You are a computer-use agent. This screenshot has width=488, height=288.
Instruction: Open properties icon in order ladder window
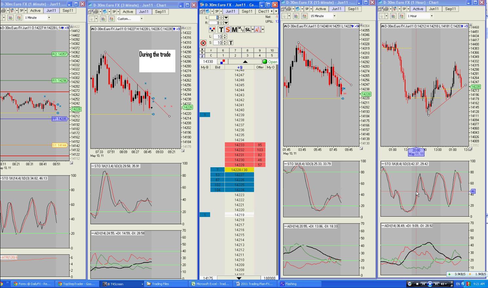click(x=202, y=11)
